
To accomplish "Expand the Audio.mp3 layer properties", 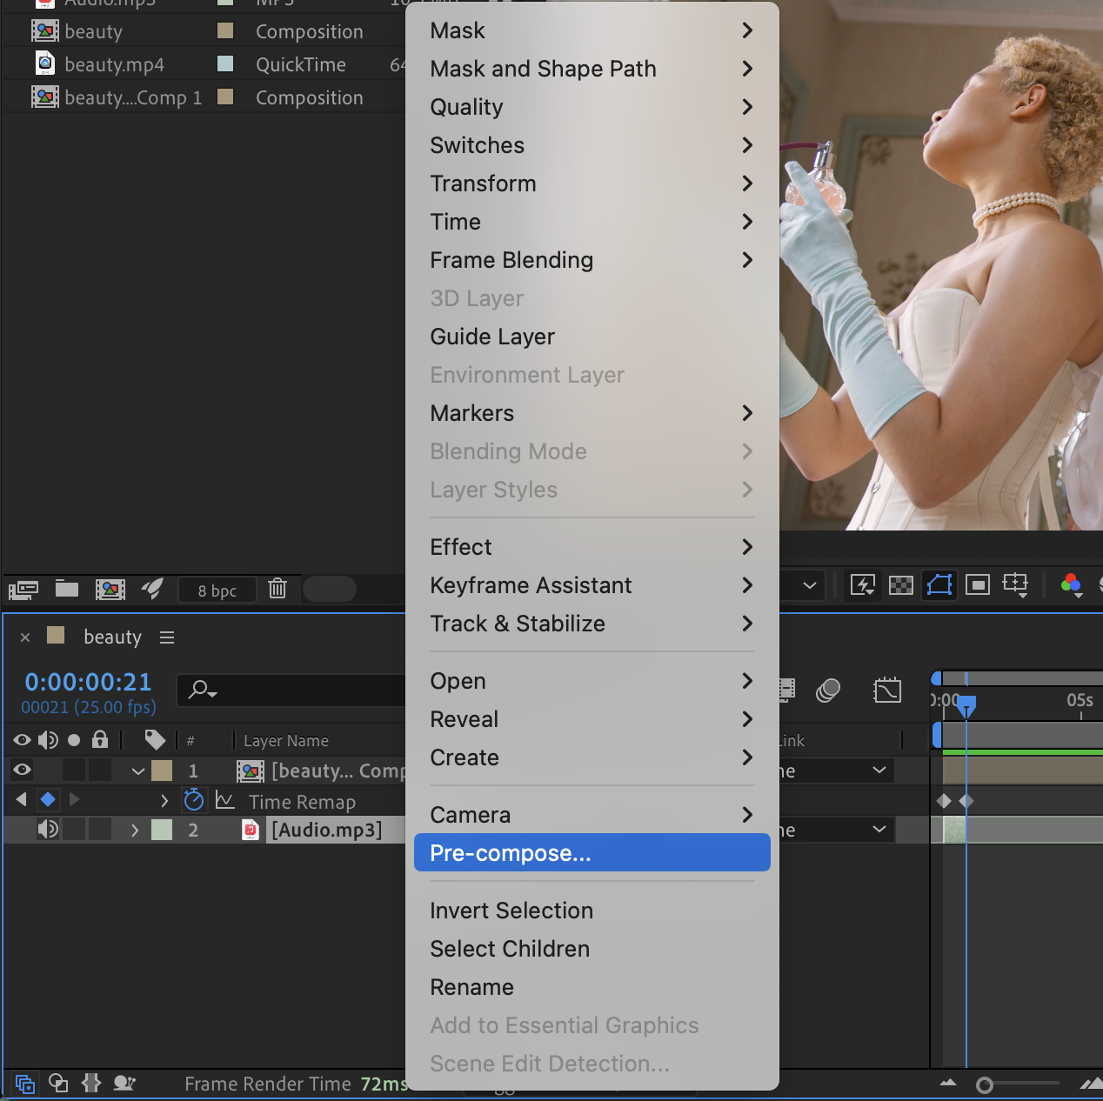I will [135, 831].
